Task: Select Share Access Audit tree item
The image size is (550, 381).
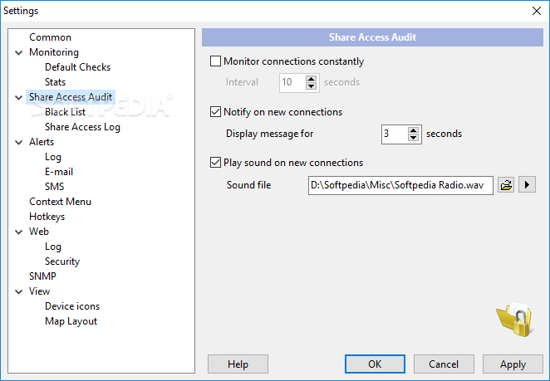Action: click(x=71, y=97)
